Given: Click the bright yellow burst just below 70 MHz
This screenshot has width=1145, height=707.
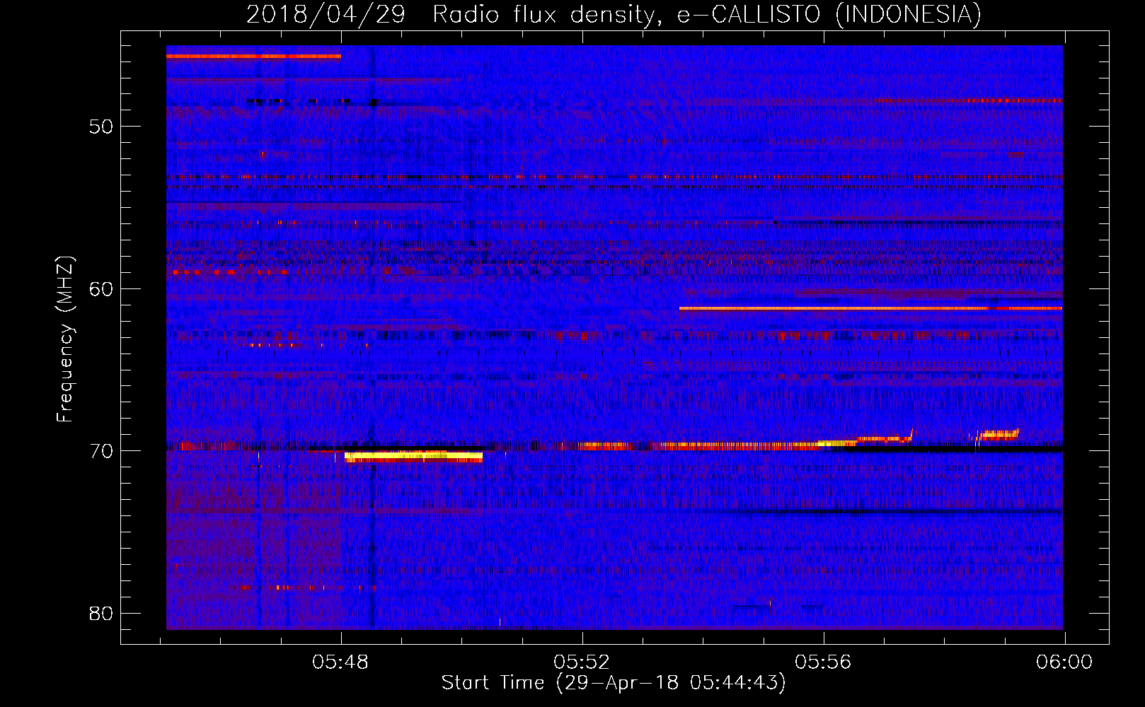Looking at the screenshot, I should [413, 457].
